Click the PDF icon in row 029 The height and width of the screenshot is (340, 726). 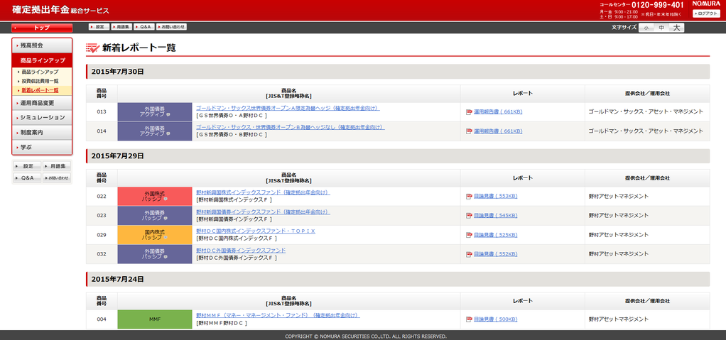tap(469, 235)
